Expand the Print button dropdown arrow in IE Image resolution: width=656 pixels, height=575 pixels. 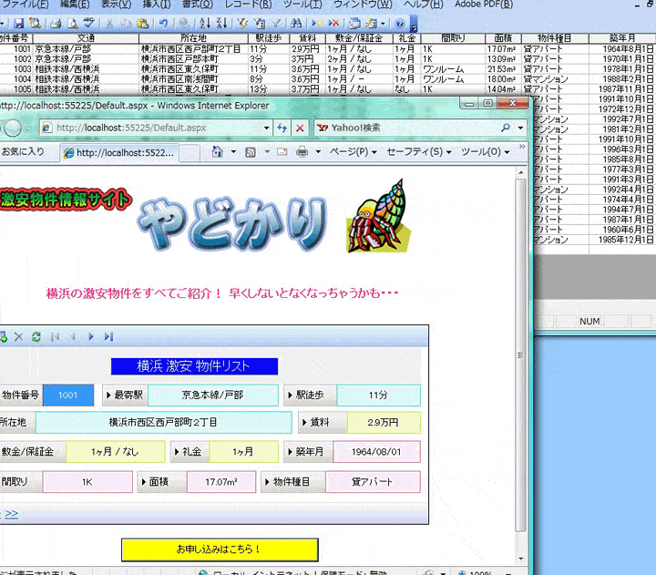coord(318,151)
